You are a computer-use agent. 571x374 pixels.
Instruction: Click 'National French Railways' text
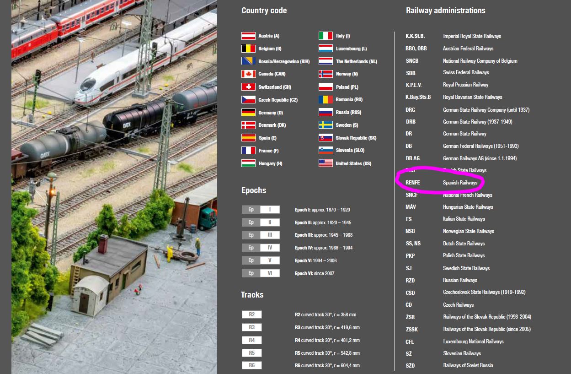click(x=468, y=195)
